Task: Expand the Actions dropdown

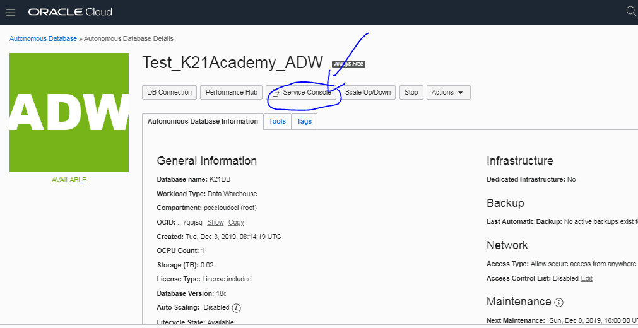Action: 449,92
